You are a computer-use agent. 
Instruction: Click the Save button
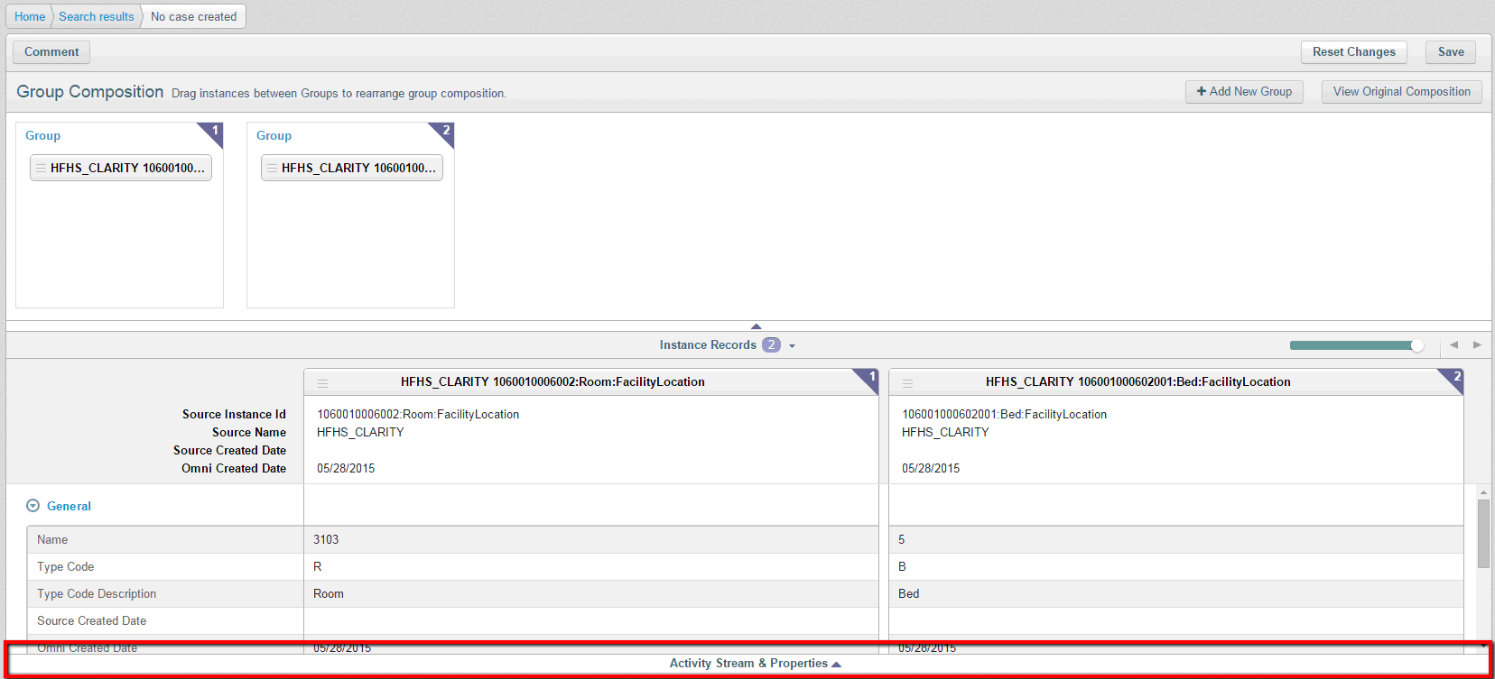coord(1450,51)
